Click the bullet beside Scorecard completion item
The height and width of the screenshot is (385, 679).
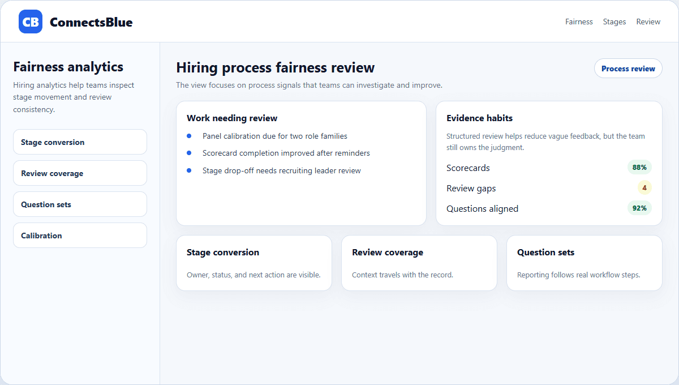(189, 153)
